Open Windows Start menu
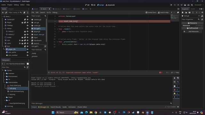The image size is (205, 115). [x=53, y=112]
